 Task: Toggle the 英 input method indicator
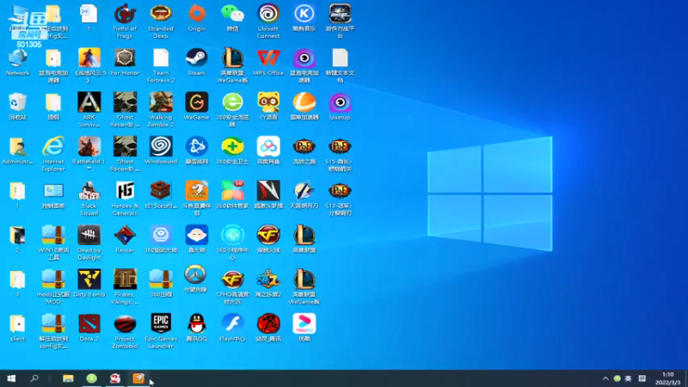pyautogui.click(x=628, y=378)
